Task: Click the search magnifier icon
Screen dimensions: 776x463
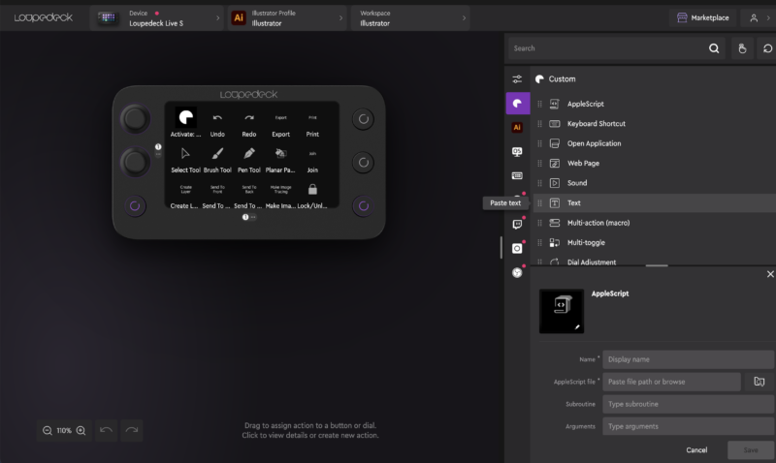Action: click(x=714, y=48)
